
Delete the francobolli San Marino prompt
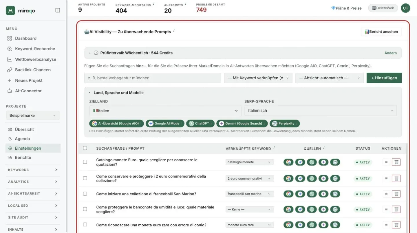tap(396, 194)
